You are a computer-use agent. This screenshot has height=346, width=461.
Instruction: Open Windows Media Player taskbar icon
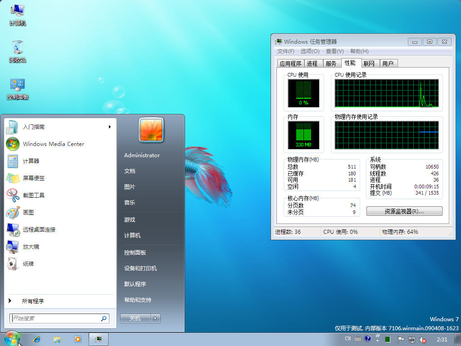tap(77, 339)
